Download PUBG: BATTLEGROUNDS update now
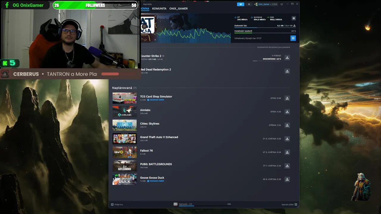 pos(287,166)
